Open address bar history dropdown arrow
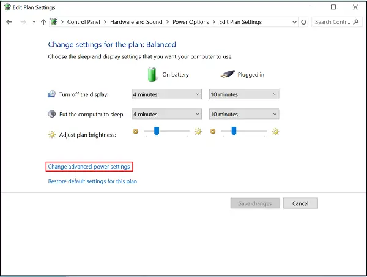 click(x=293, y=22)
